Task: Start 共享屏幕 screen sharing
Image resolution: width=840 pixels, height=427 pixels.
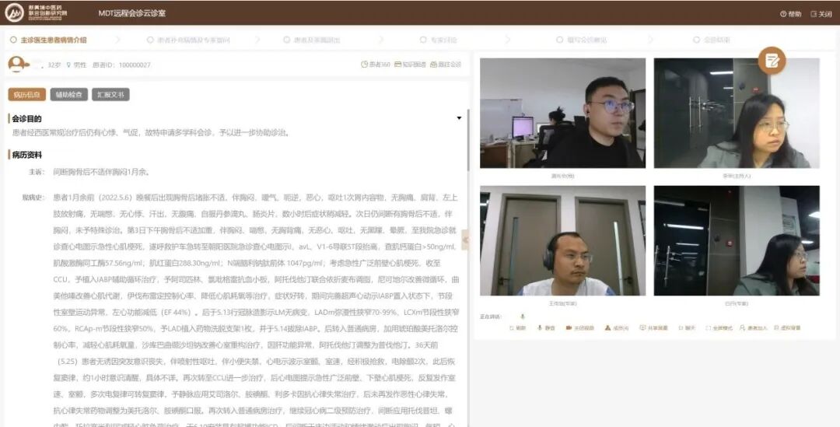Action: (653, 328)
